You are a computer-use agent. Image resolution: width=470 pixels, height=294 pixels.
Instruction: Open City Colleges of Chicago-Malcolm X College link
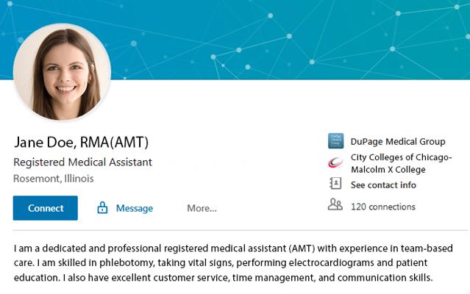coord(401,163)
